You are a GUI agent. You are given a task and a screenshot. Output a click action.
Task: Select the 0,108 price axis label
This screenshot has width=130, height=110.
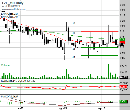point(122,53)
